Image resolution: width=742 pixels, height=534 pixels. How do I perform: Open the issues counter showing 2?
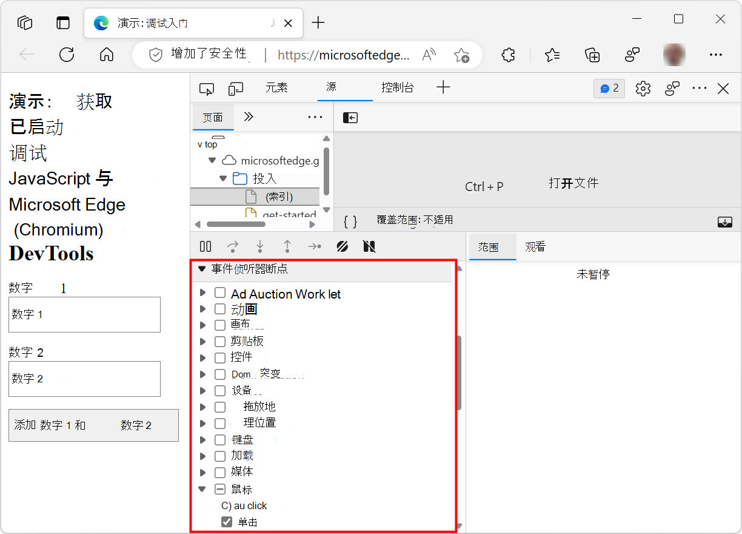(x=609, y=89)
